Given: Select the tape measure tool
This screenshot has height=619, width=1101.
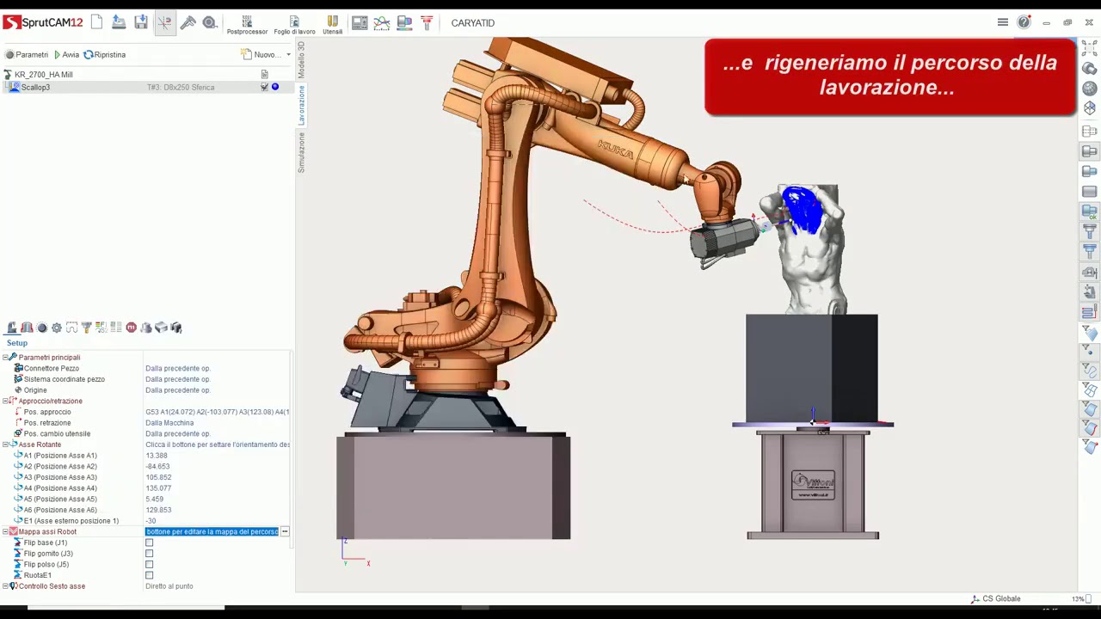Looking at the screenshot, I should [x=210, y=22].
